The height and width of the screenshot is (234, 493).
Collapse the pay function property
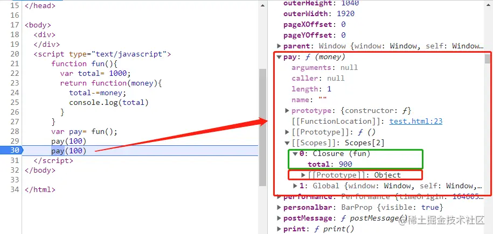point(279,57)
